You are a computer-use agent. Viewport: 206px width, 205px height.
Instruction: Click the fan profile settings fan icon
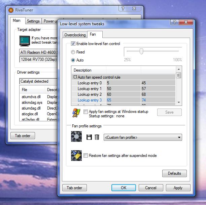(76, 137)
